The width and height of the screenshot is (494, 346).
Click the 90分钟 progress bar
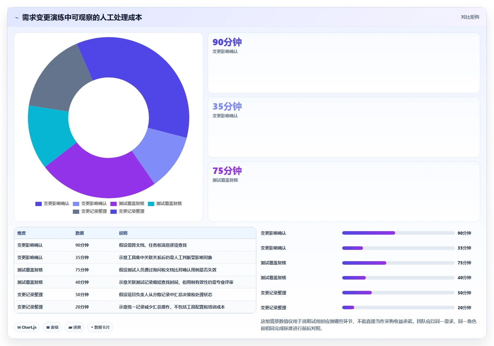[x=398, y=233]
